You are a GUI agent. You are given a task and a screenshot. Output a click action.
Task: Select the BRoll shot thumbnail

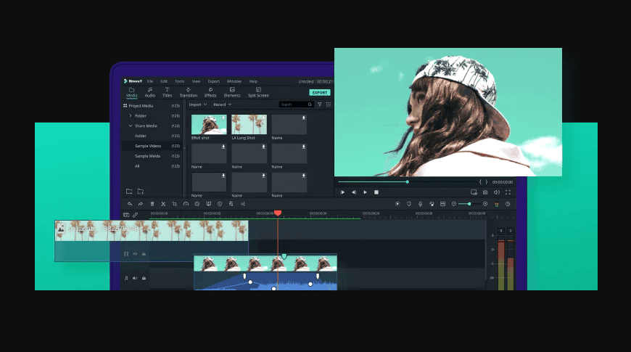point(209,124)
